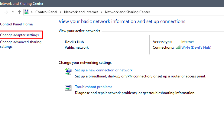Select Network and Internet breadcrumb item
Viewport: 224px width, 121px height.
tap(81, 12)
